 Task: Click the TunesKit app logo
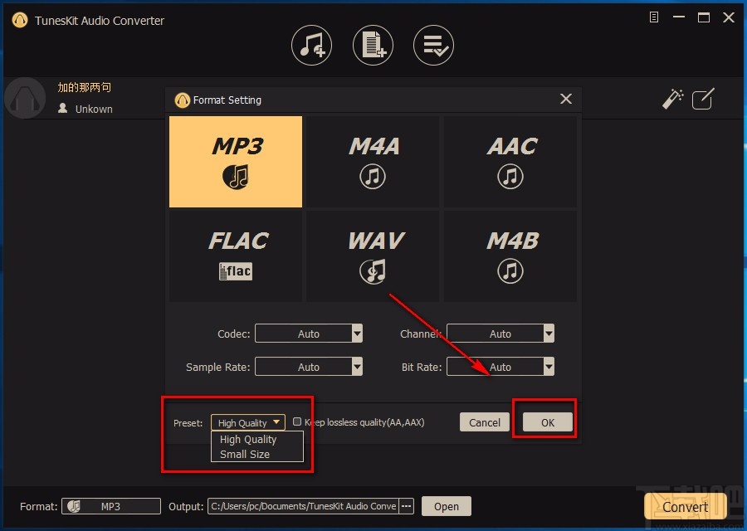pos(20,20)
